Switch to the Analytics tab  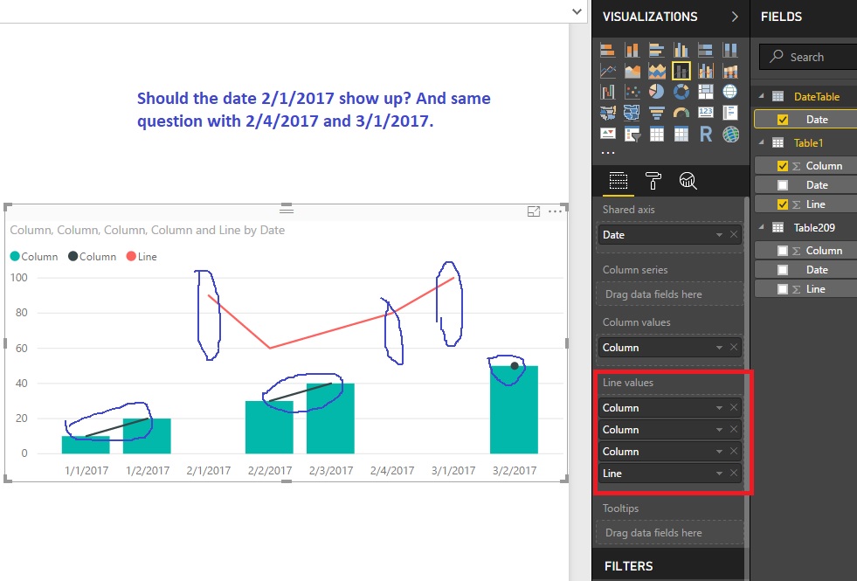click(x=688, y=181)
